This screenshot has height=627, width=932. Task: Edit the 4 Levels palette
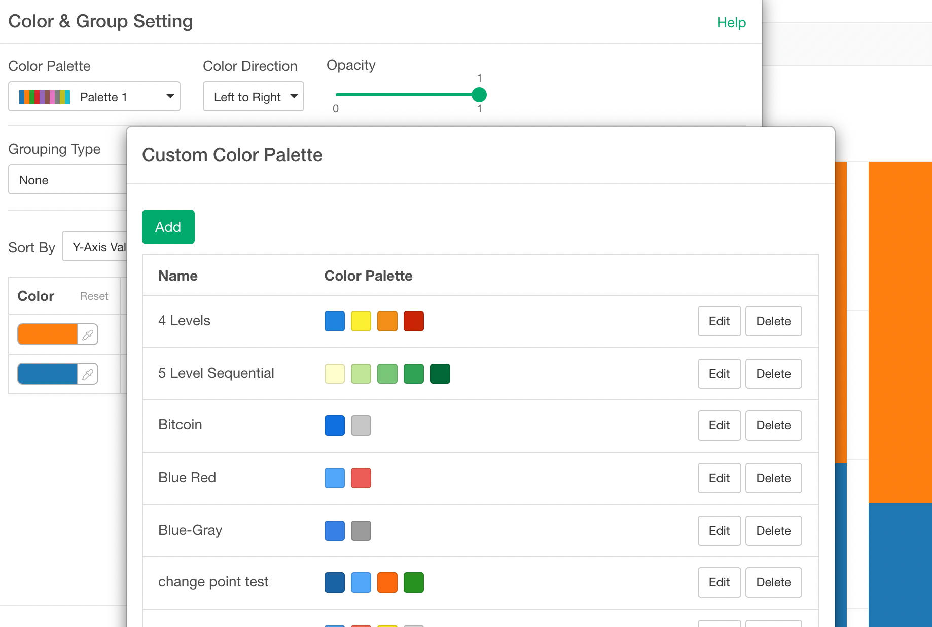coord(719,321)
